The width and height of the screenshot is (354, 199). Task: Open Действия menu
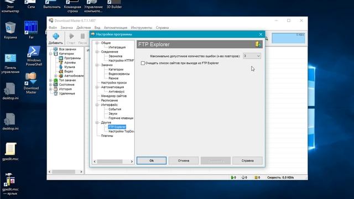point(84,28)
